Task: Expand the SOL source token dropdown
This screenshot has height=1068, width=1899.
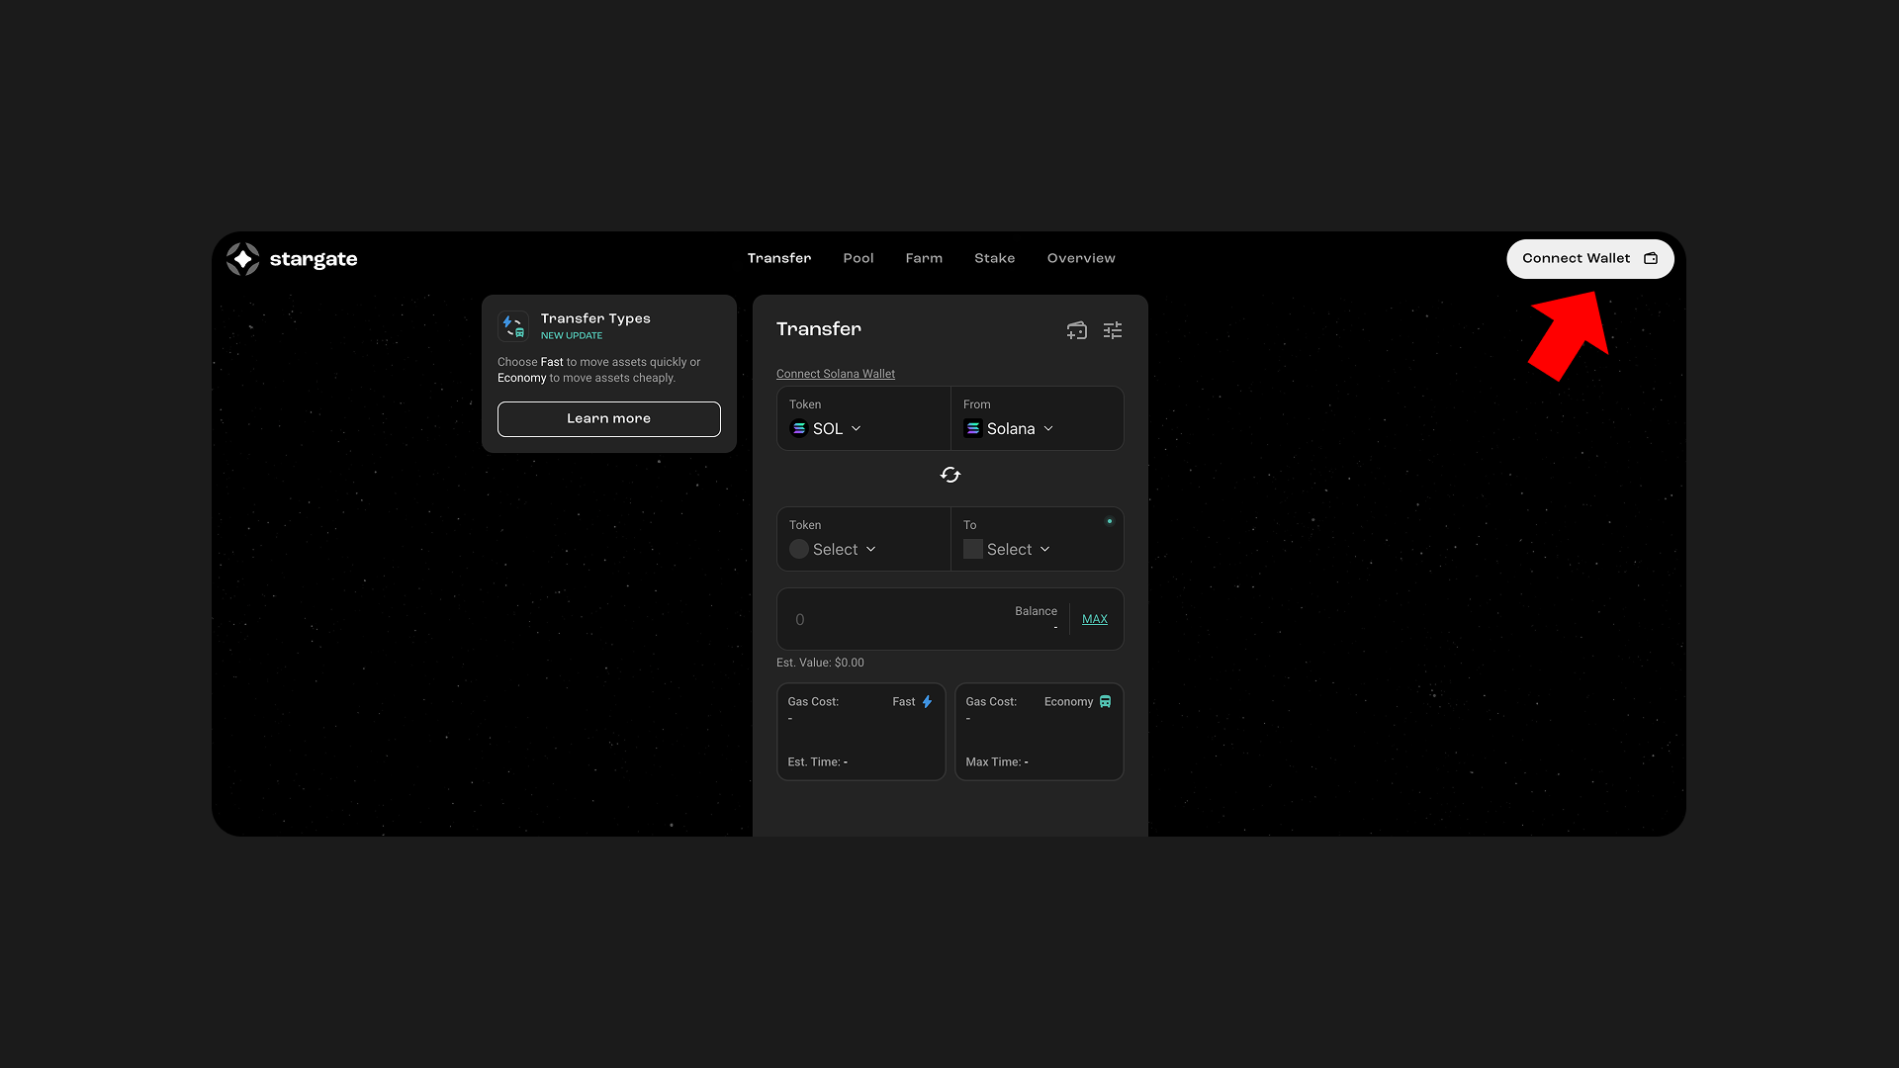Action: click(827, 428)
